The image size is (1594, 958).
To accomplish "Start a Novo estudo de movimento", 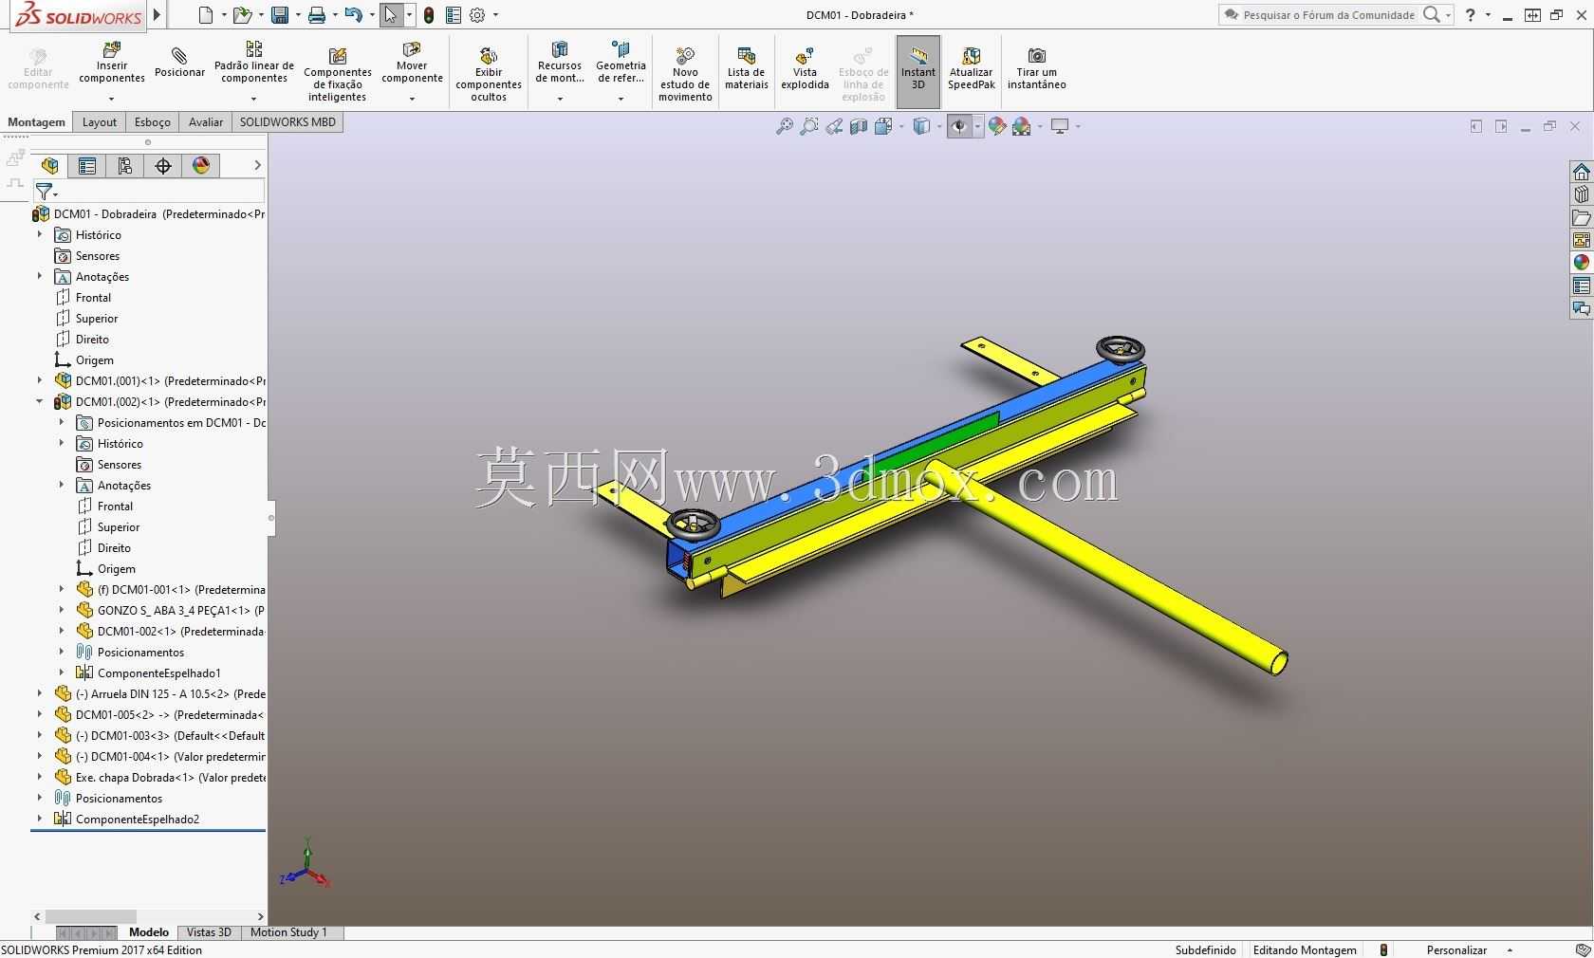I will click(685, 74).
